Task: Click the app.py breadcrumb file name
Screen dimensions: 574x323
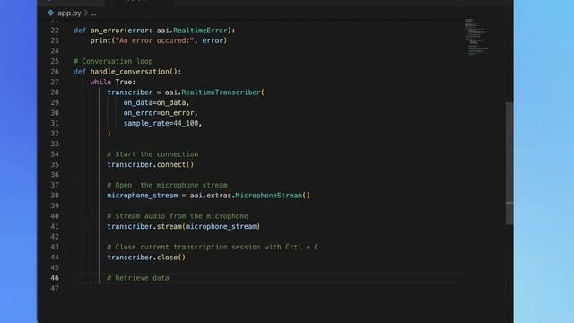Action: coord(69,13)
